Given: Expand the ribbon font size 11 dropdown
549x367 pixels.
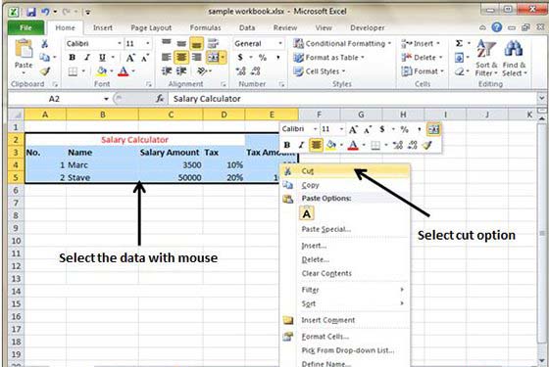Looking at the screenshot, I should [x=148, y=44].
